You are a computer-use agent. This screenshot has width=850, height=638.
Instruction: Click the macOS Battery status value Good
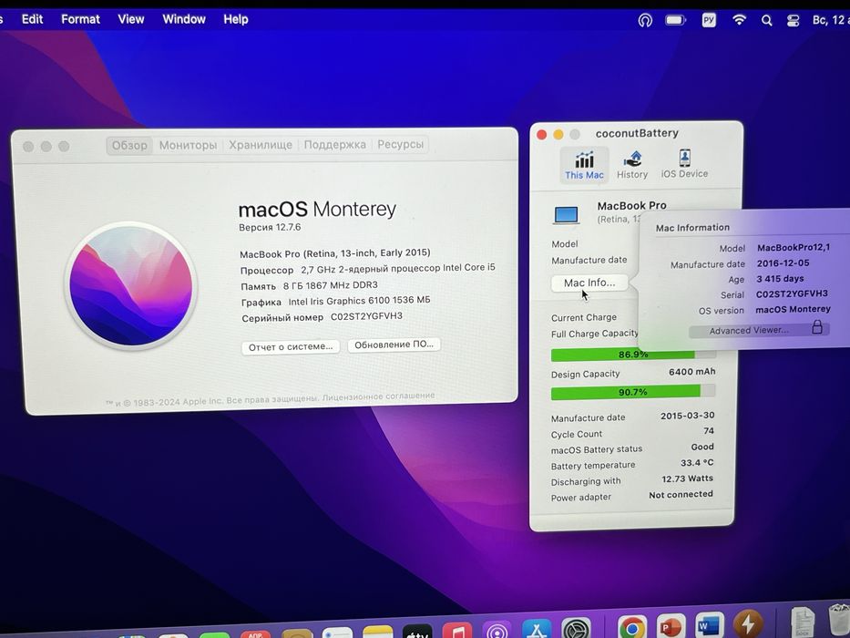(x=702, y=447)
